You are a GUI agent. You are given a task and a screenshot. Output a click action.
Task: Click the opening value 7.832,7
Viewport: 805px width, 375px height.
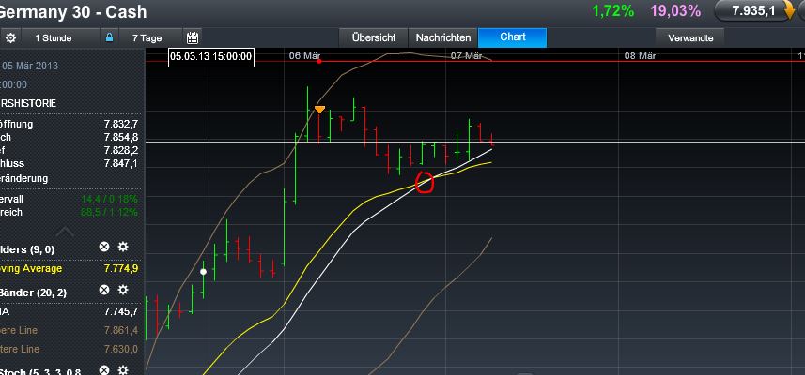pos(120,124)
